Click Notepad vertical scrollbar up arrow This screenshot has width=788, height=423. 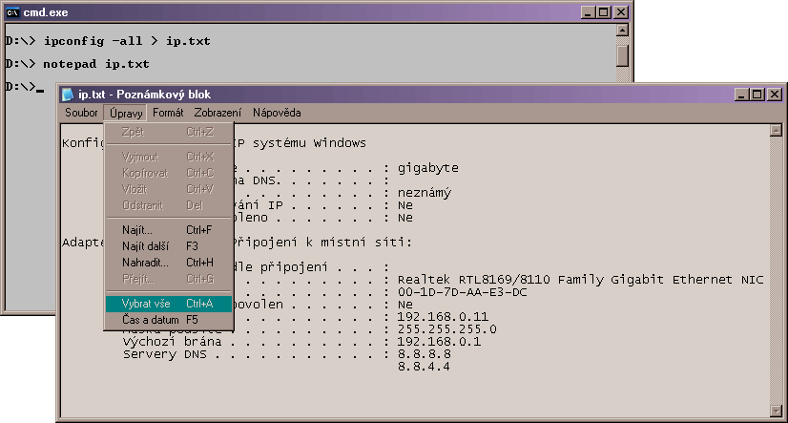click(x=775, y=131)
